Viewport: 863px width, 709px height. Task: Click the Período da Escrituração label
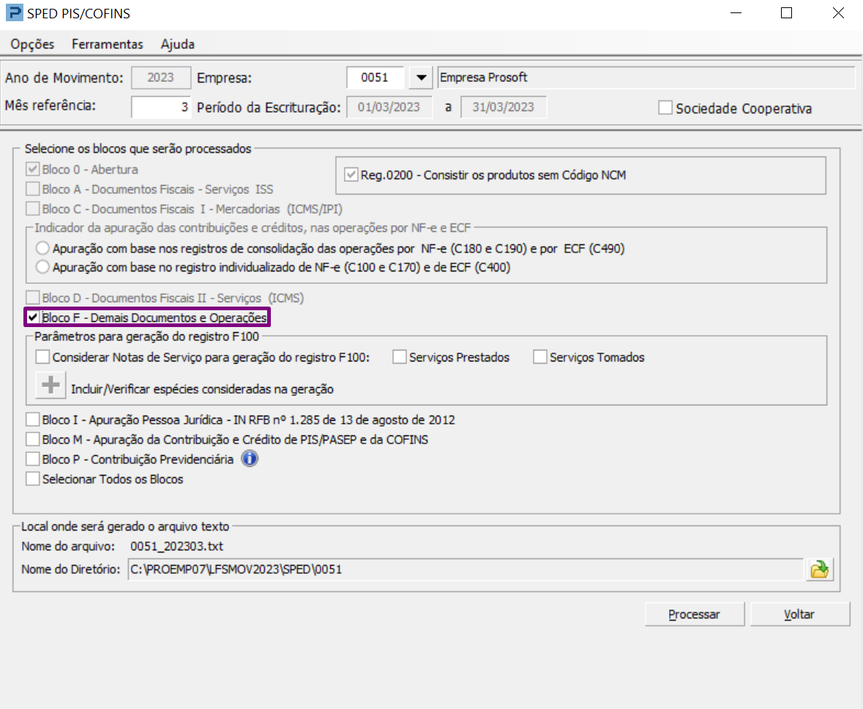(x=269, y=108)
